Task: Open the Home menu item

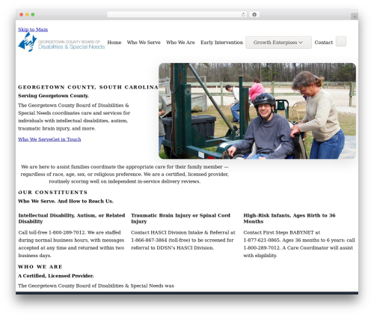Action: point(114,43)
